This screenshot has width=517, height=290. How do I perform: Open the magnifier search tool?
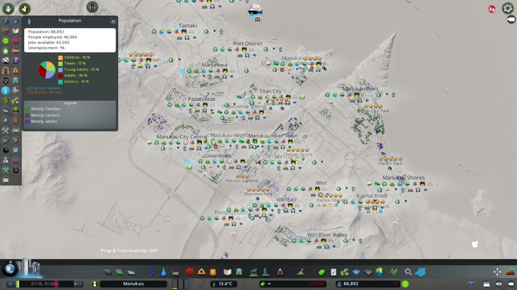click(x=408, y=272)
